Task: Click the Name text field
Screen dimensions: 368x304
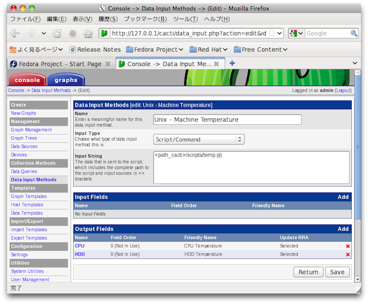Action: (x=227, y=120)
